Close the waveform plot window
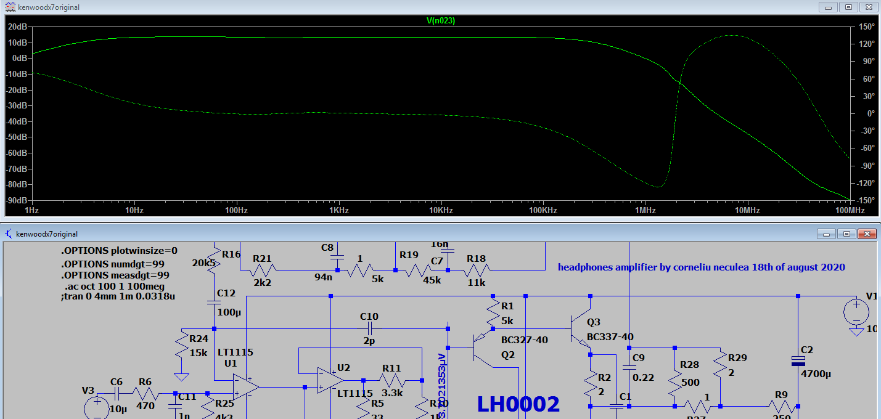The width and height of the screenshot is (881, 419). (868, 7)
